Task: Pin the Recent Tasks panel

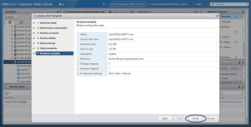Action: [240, 87]
